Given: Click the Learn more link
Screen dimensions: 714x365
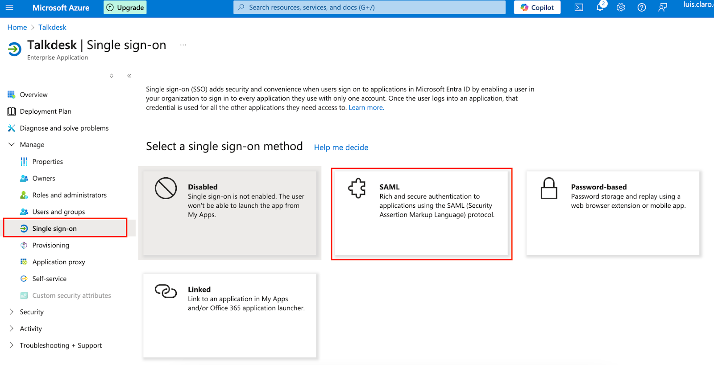Looking at the screenshot, I should tap(366, 107).
